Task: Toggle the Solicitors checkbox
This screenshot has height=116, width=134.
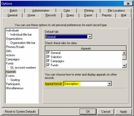Action: coord(48,57)
